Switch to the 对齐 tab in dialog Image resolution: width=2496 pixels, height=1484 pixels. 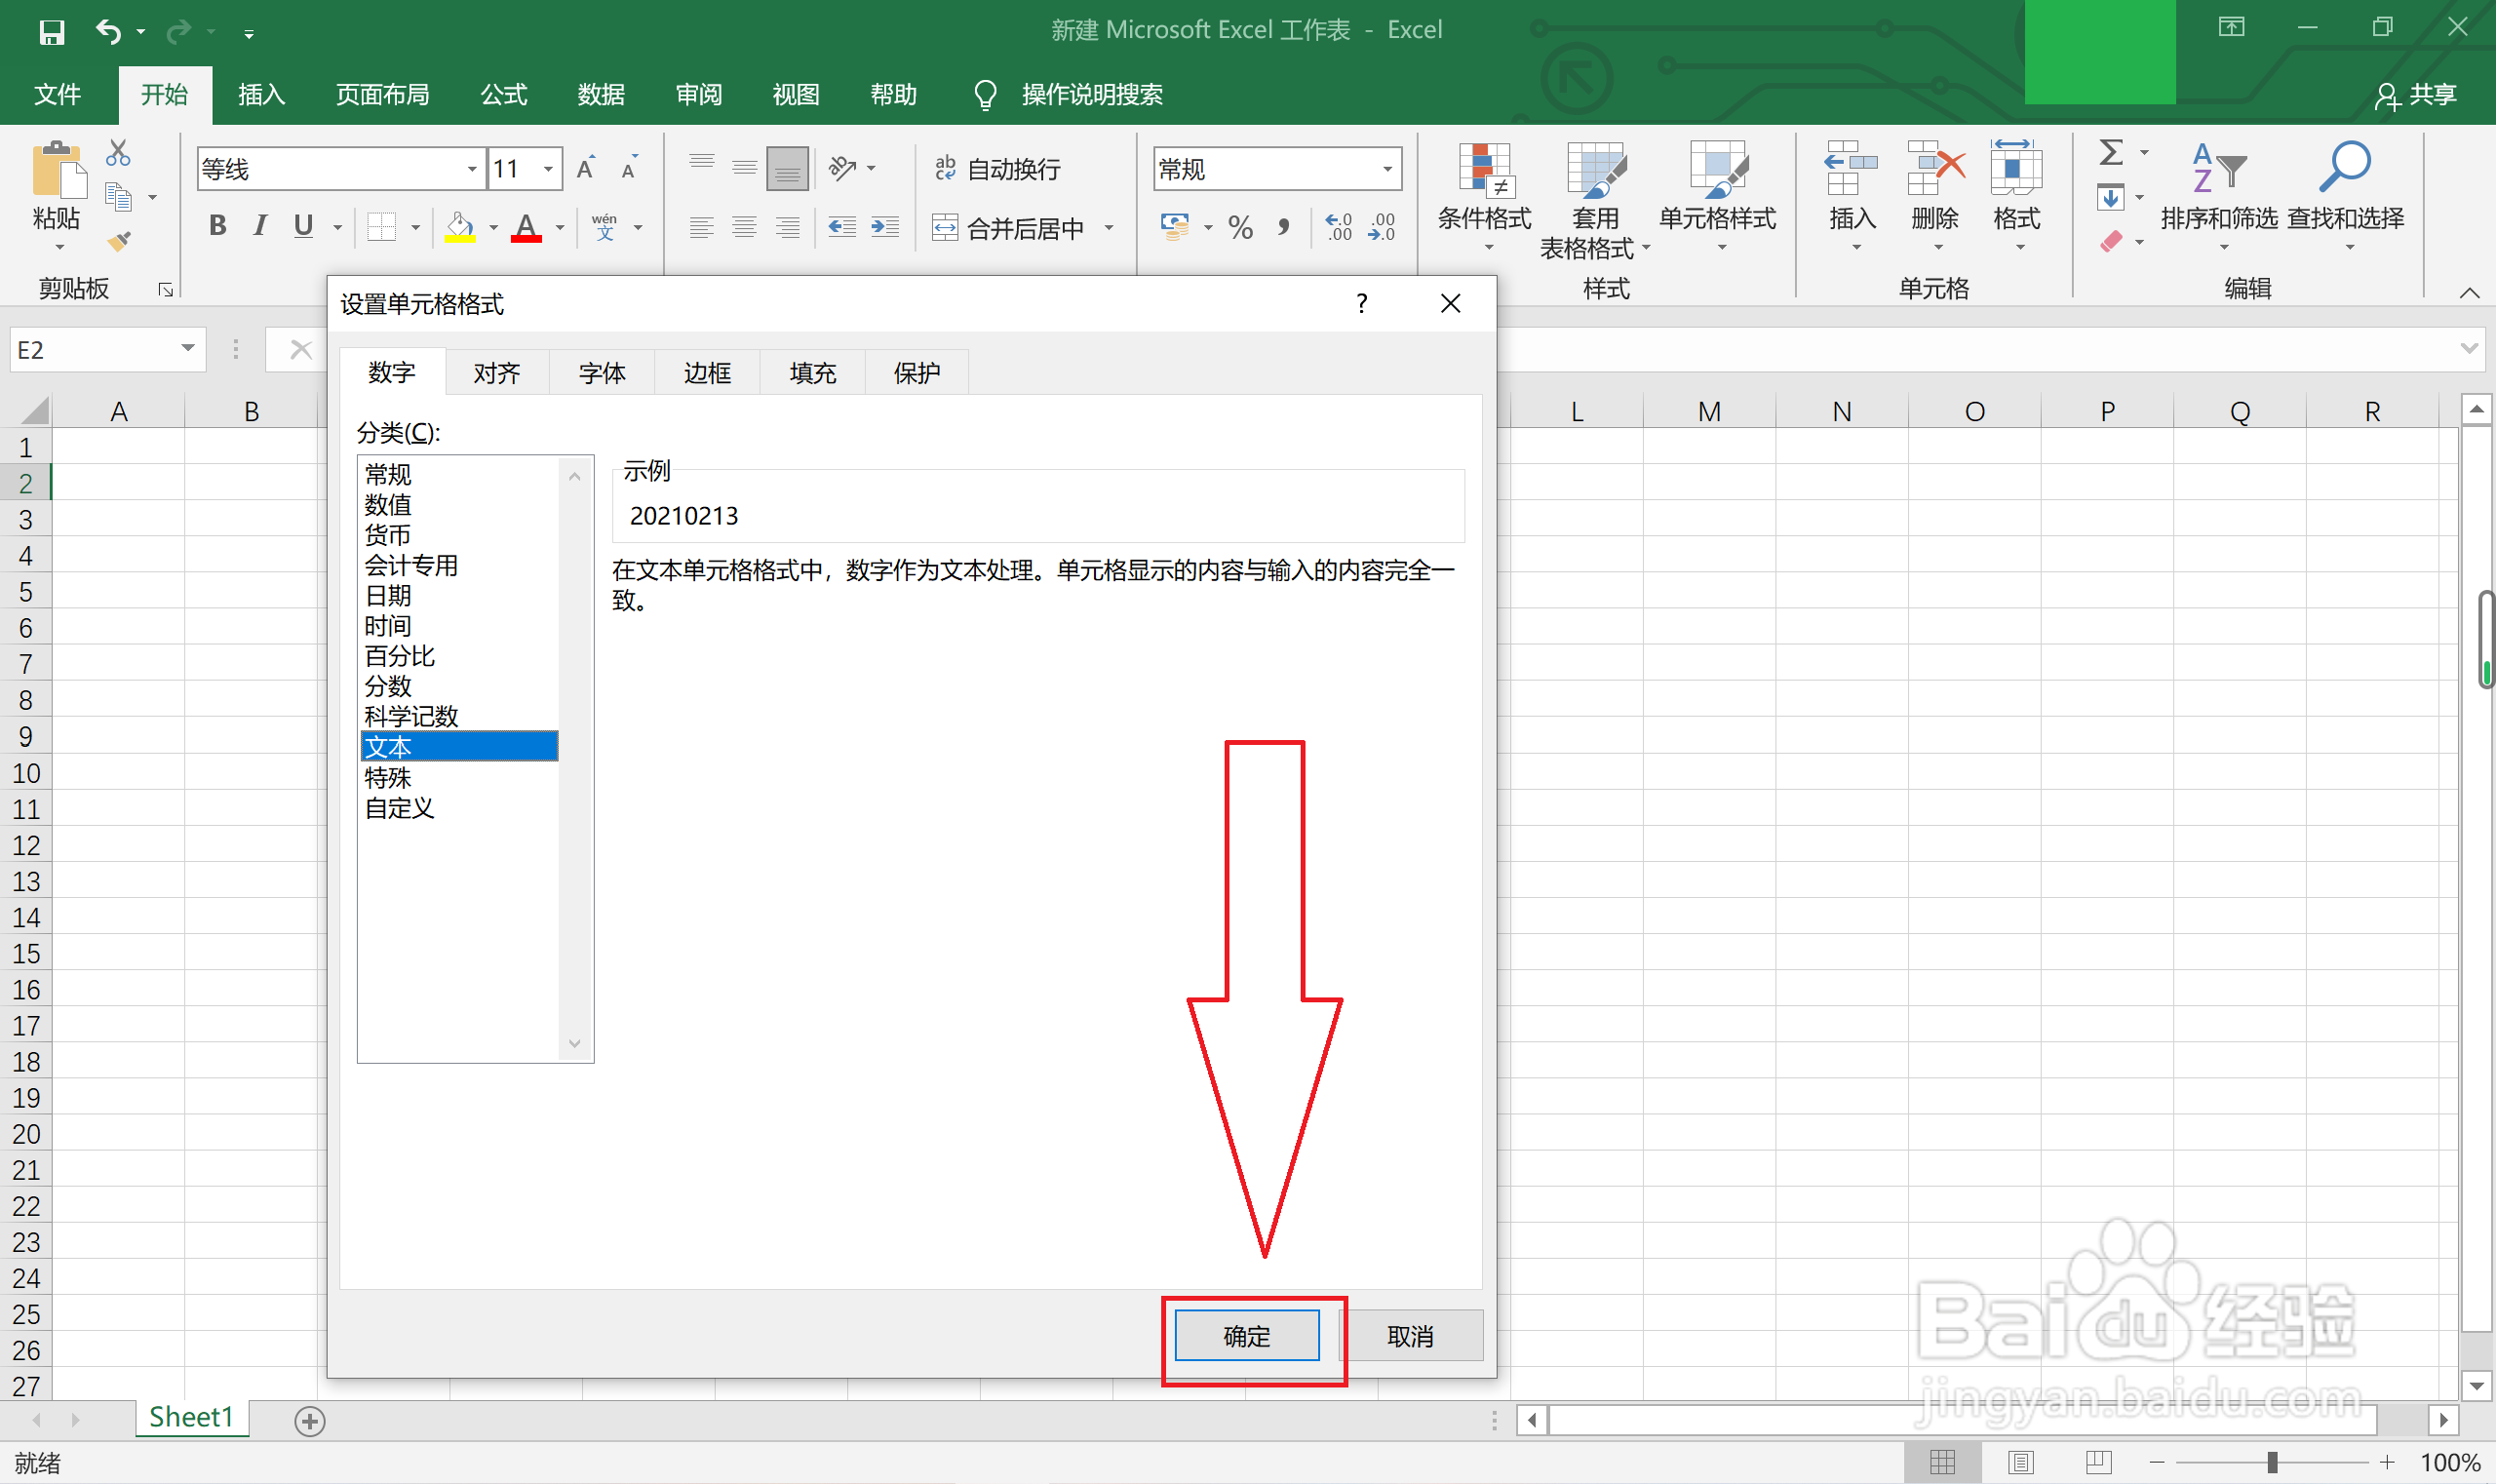496,373
